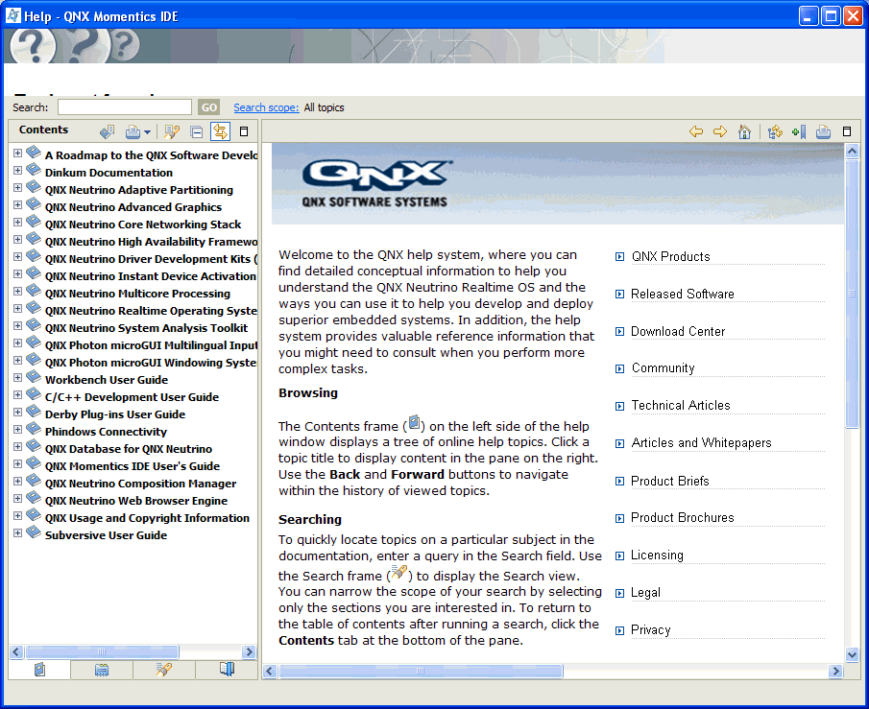
Task: Click the Print Topics icon in Contents toolbar
Action: point(133,131)
